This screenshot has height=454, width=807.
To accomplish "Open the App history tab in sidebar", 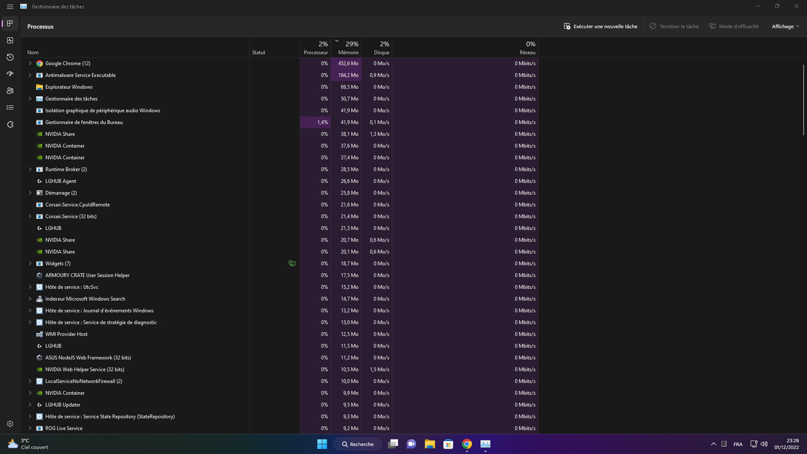I will (10, 57).
